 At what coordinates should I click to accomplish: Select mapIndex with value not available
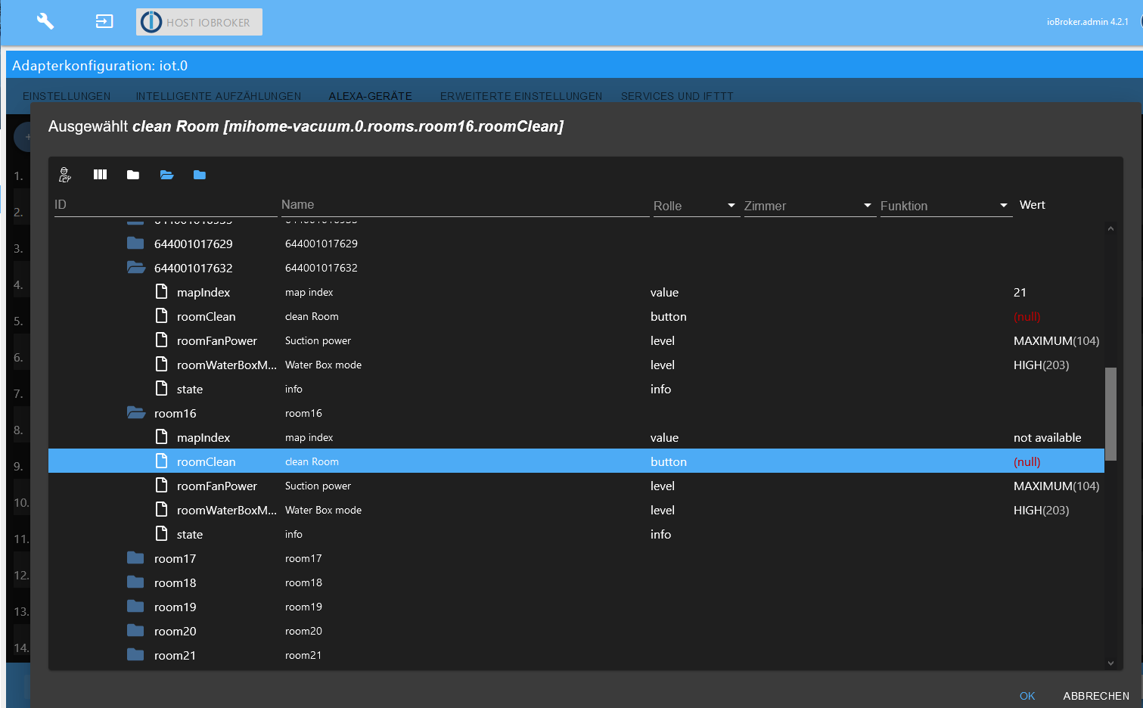coord(576,437)
